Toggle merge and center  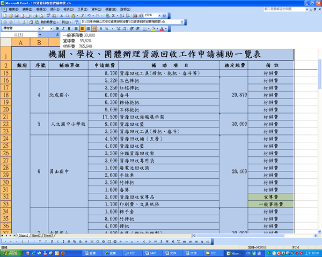pyautogui.click(x=94, y=29)
